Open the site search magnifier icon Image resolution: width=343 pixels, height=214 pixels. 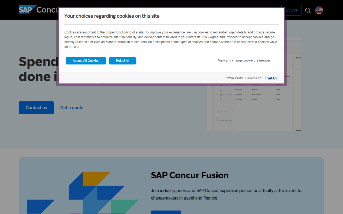tap(308, 10)
